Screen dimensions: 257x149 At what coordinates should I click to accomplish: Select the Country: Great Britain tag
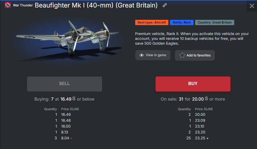click(x=214, y=22)
